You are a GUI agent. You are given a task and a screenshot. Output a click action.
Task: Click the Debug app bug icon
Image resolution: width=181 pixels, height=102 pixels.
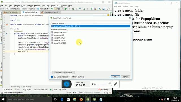(73, 9)
